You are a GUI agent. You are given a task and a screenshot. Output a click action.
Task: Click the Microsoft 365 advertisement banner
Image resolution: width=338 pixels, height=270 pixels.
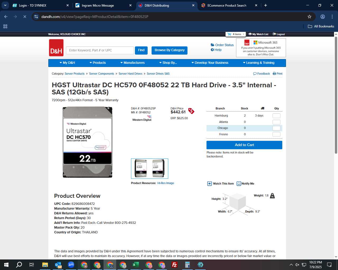[x=261, y=48]
